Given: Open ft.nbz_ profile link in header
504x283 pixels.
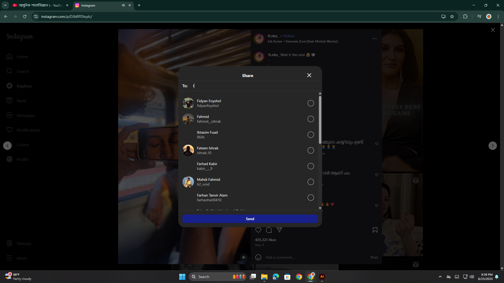Looking at the screenshot, I should (x=273, y=36).
